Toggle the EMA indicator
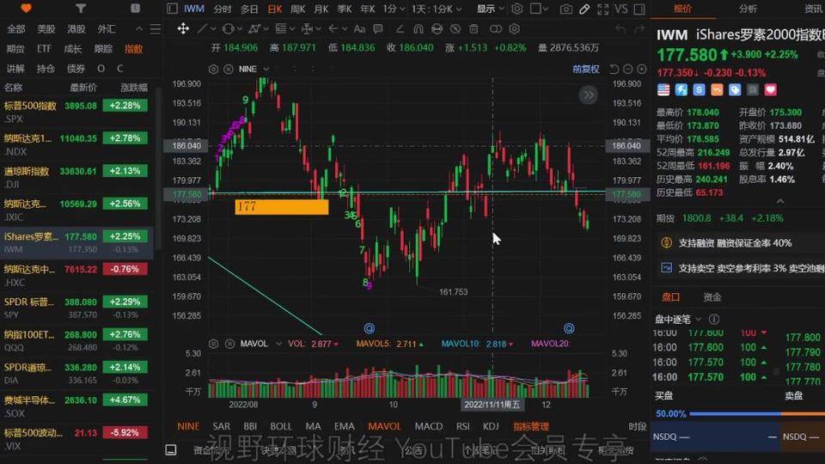The image size is (825, 464). coord(345,426)
